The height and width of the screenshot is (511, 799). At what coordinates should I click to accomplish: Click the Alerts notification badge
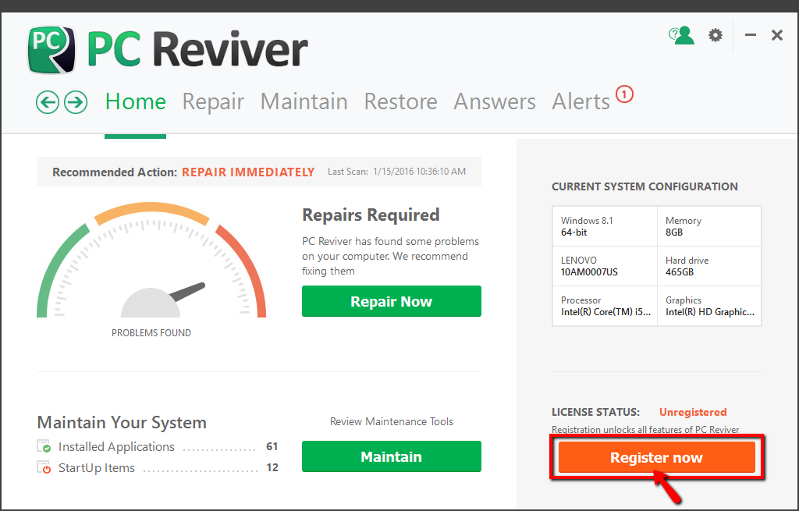(624, 94)
